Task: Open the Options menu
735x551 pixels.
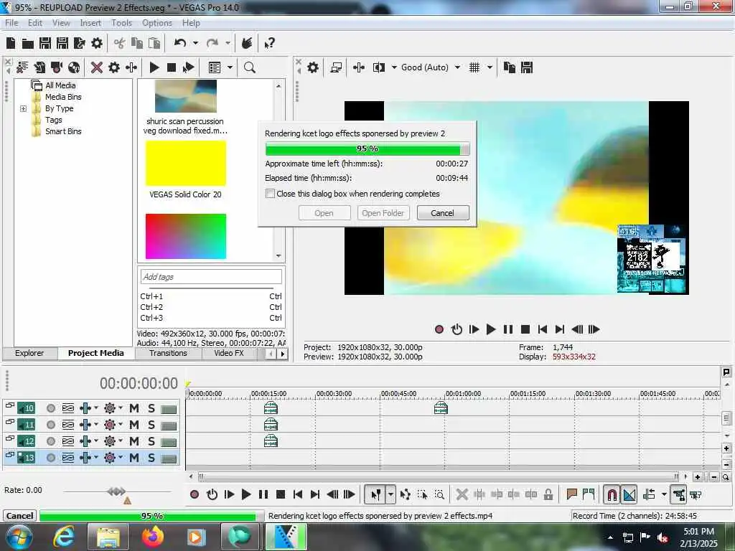Action: point(157,23)
